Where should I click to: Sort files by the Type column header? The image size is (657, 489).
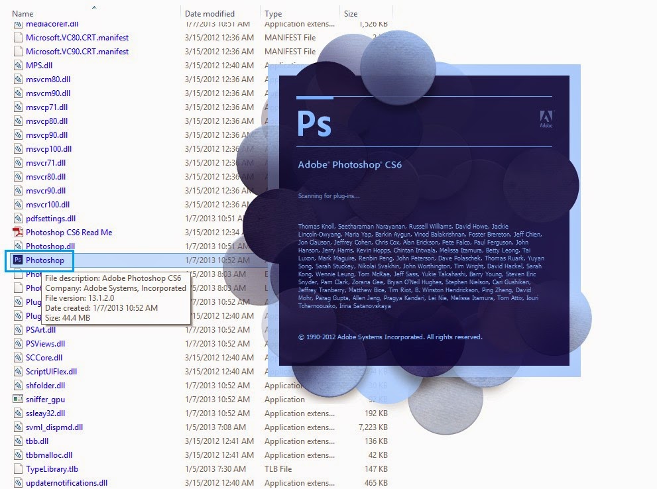click(x=273, y=13)
